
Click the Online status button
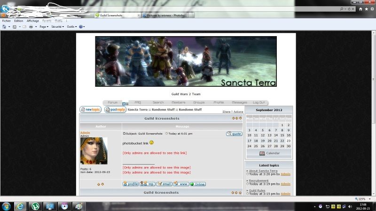tap(198, 184)
